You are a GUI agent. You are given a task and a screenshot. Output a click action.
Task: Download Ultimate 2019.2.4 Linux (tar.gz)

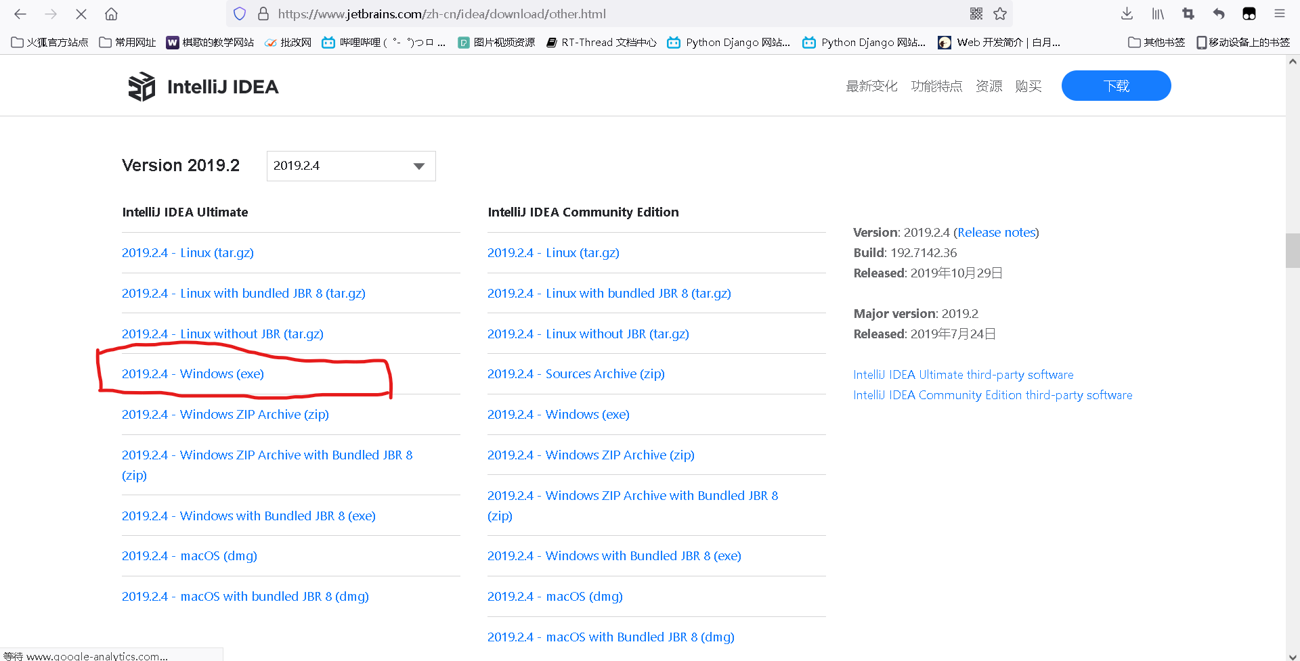(x=188, y=252)
